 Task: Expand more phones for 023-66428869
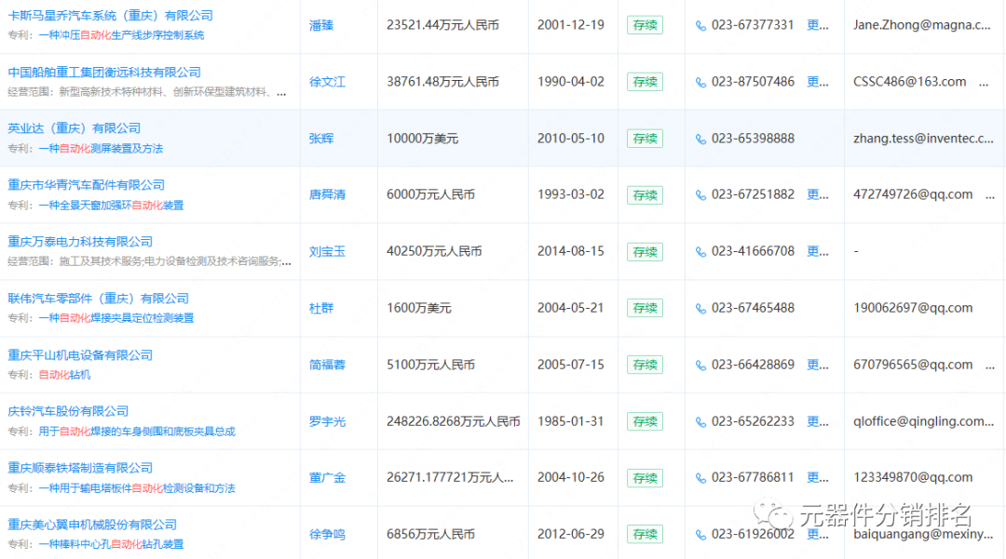click(818, 365)
